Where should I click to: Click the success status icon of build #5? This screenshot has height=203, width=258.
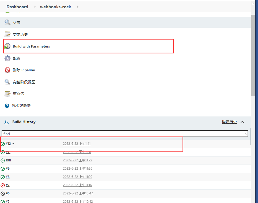[x=3, y=201]
